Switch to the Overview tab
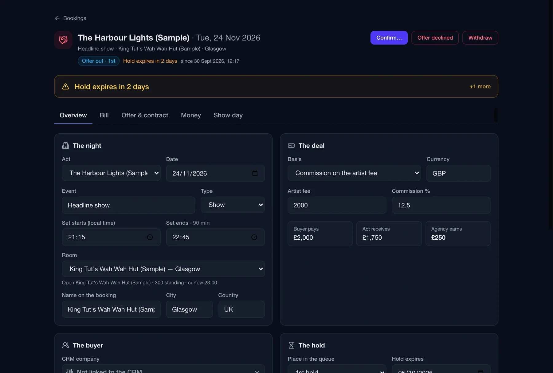 (x=73, y=115)
